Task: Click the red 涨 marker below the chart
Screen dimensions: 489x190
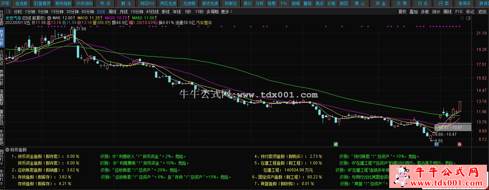Action: pyautogui.click(x=459, y=144)
